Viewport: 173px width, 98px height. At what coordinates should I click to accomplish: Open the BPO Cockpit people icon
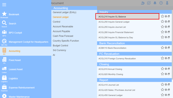pyautogui.click(x=4, y=32)
